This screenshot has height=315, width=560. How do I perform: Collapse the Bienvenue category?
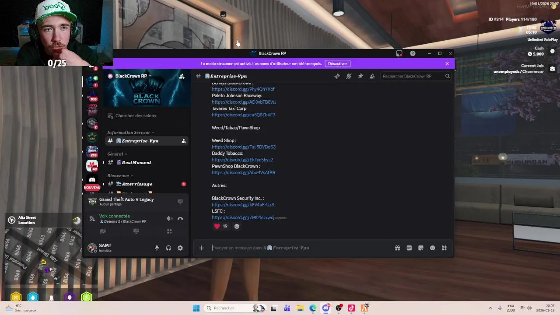coord(120,176)
